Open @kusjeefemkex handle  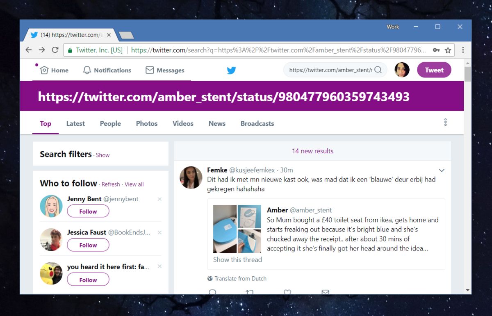(252, 170)
